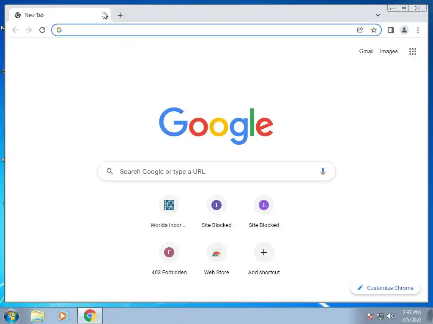Minimize the Chrome window
The width and height of the screenshot is (433, 324).
point(393,8)
